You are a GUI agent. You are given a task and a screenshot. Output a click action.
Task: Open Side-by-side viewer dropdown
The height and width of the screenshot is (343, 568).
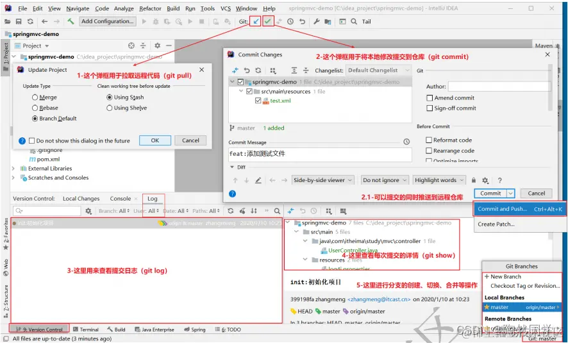[322, 180]
